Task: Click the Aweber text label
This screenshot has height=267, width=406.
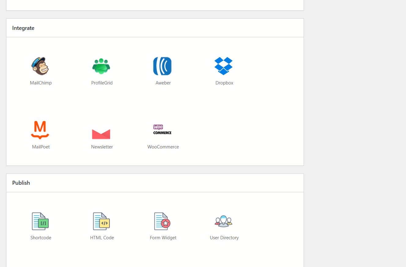Action: 163,83
